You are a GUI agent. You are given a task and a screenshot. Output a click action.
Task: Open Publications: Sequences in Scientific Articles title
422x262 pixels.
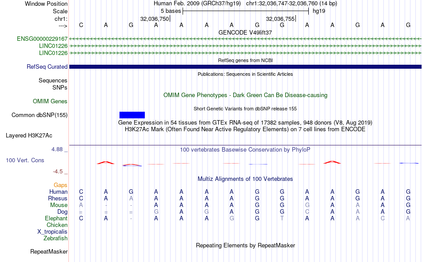[245, 74]
